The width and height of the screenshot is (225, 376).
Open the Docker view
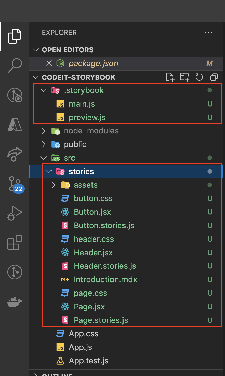[15, 302]
